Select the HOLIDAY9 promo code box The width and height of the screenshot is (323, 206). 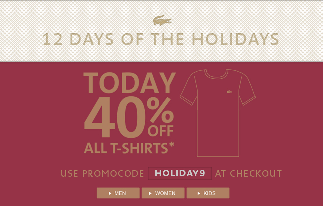(x=180, y=173)
